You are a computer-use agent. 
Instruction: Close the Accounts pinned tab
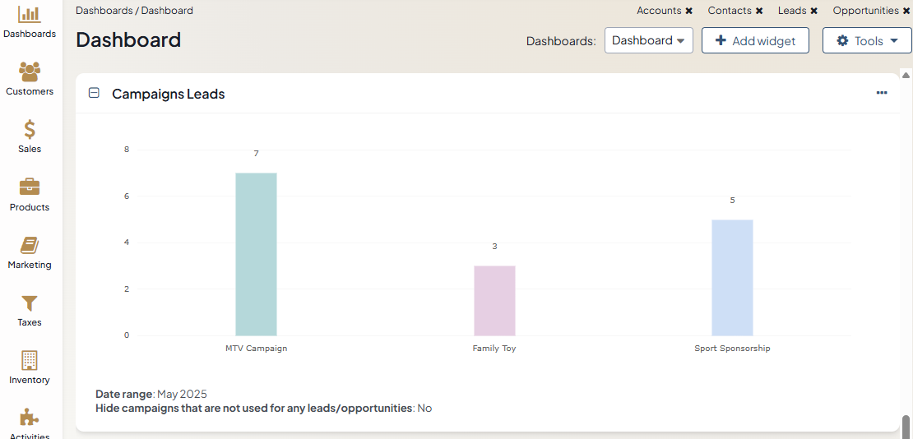[689, 12]
